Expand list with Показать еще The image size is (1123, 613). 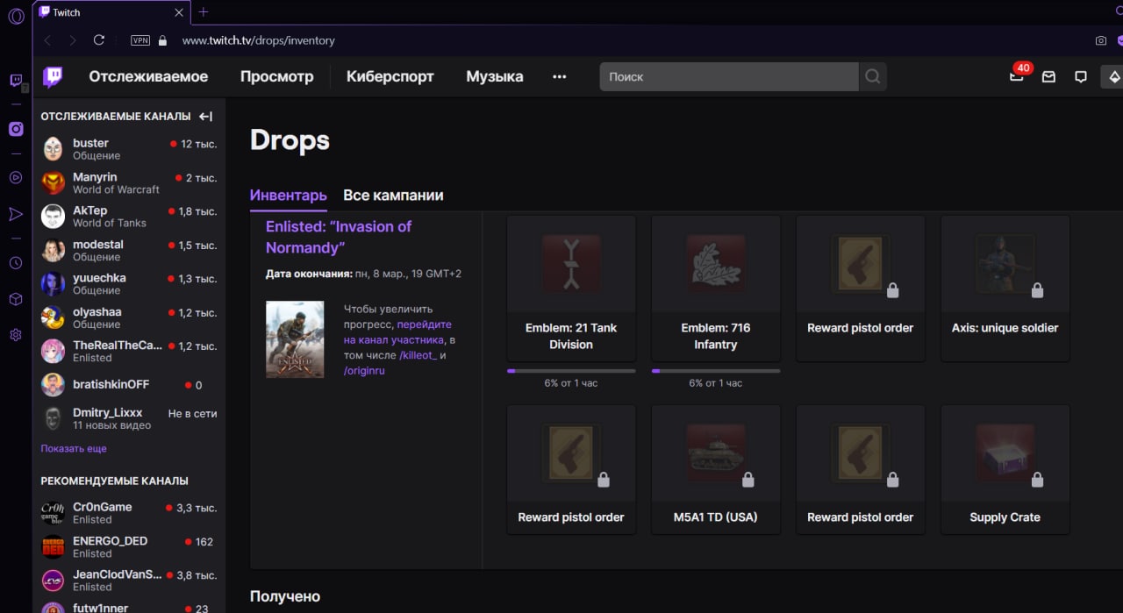click(74, 448)
